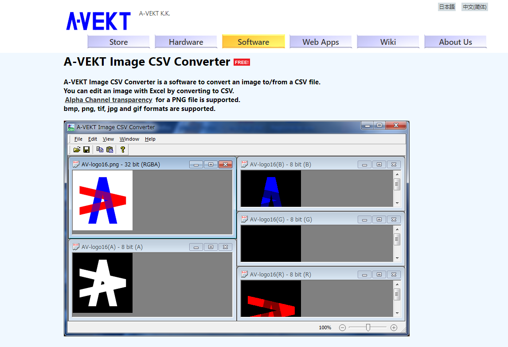Click the document icon of AV-logo16(B) window

click(245, 164)
